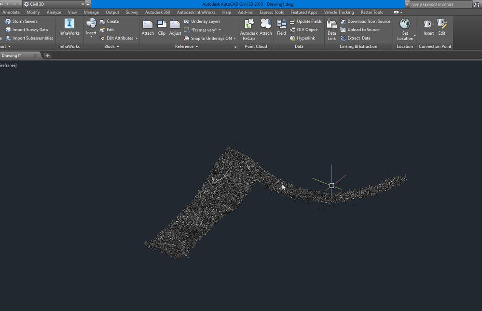Open Import Subassemblies
Screen dimensions: 482x311
pyautogui.click(x=29, y=38)
